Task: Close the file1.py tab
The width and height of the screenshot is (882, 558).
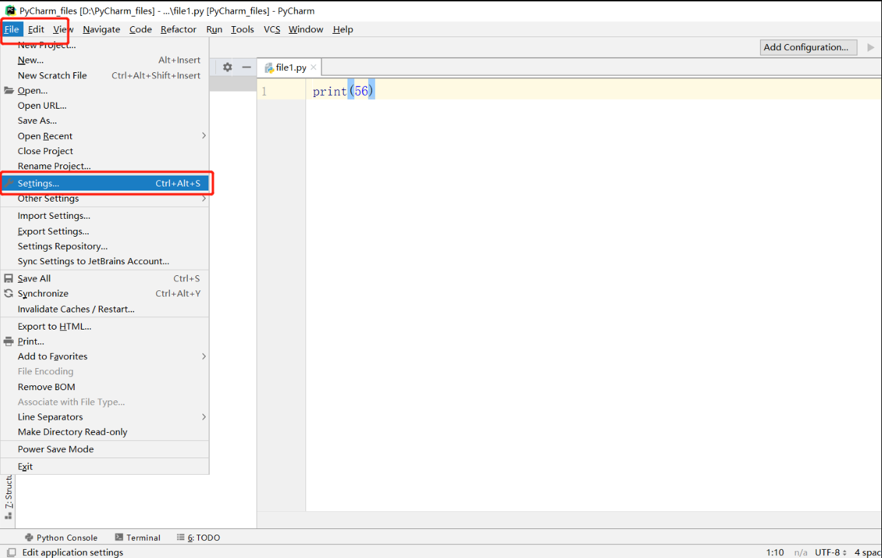Action: (314, 67)
